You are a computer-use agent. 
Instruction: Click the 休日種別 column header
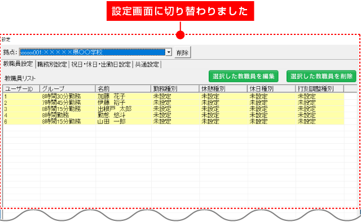coord(271,88)
